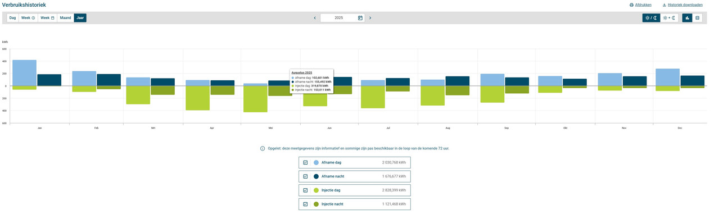The image size is (719, 214).
Task: Click the Afdrukken link
Action: tap(643, 4)
